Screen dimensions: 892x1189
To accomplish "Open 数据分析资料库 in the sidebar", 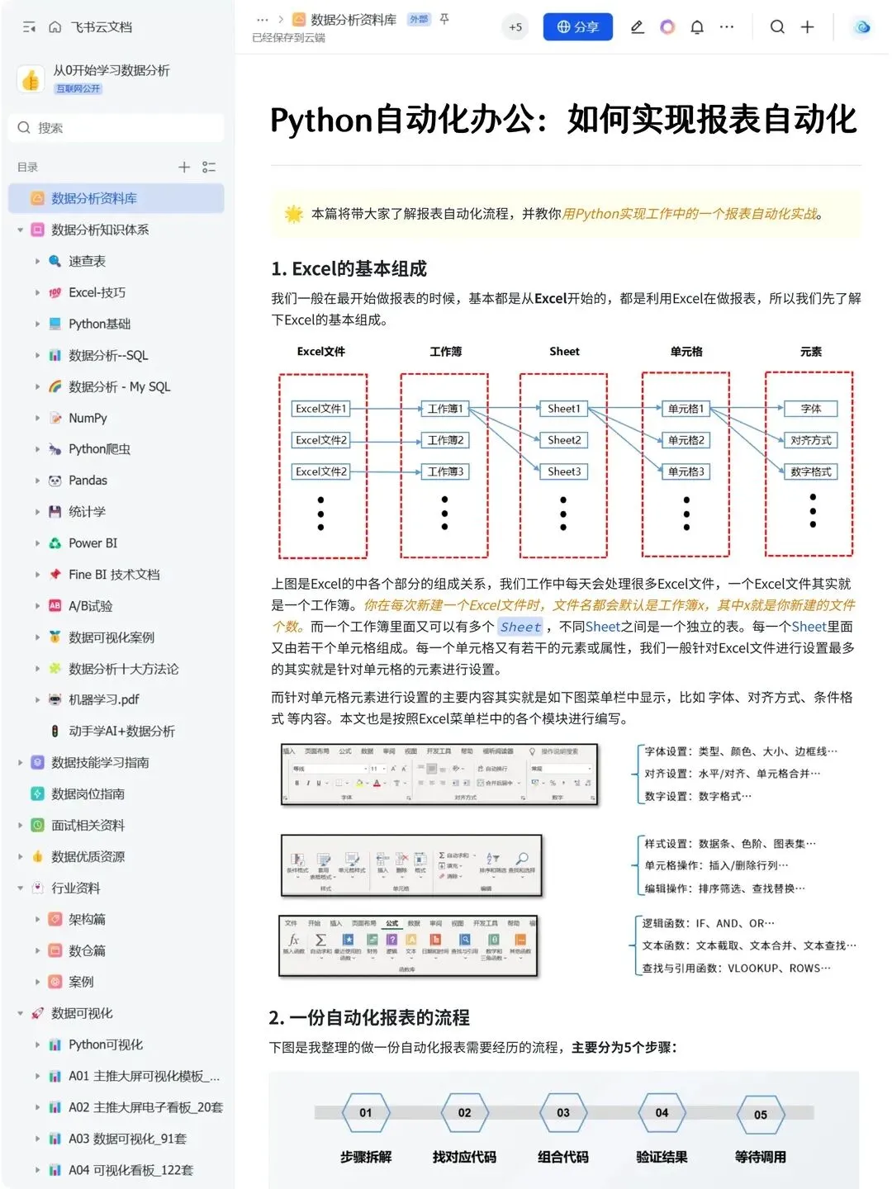I will coord(116,198).
